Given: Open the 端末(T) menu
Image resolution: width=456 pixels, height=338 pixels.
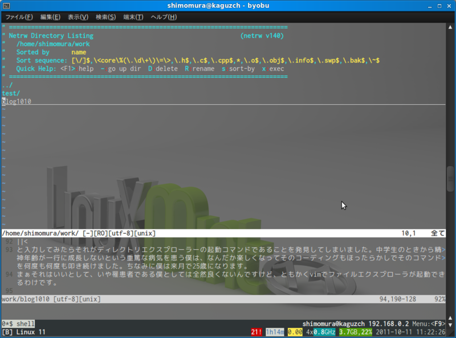Looking at the screenshot, I should tap(133, 17).
